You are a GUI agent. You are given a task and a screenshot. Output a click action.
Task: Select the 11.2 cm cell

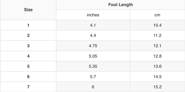click(158, 35)
